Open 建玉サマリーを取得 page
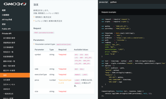166x99 pixels. tap(9, 70)
